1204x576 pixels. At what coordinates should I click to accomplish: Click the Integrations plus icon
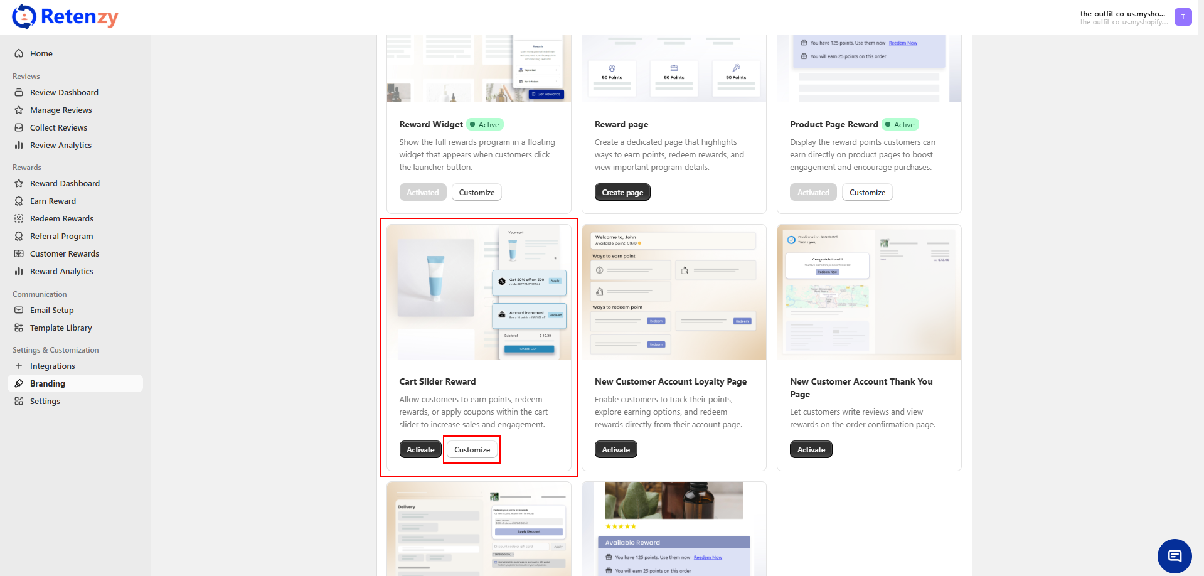[19, 366]
